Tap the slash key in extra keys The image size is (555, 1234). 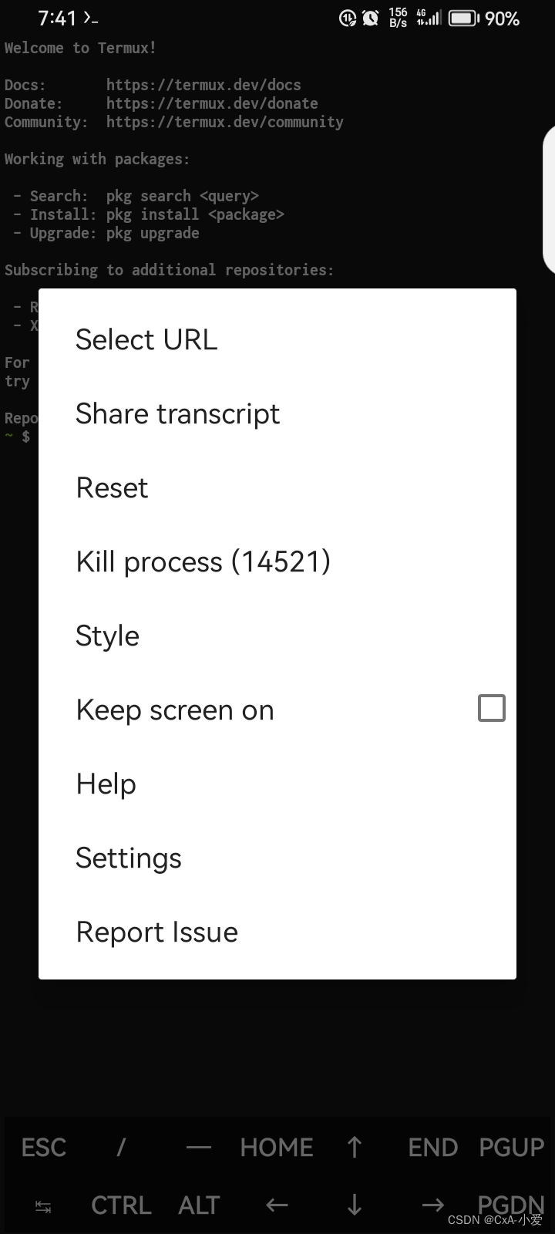[121, 1148]
